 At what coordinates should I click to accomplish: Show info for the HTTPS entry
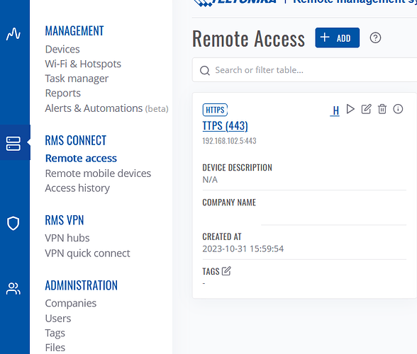[398, 109]
